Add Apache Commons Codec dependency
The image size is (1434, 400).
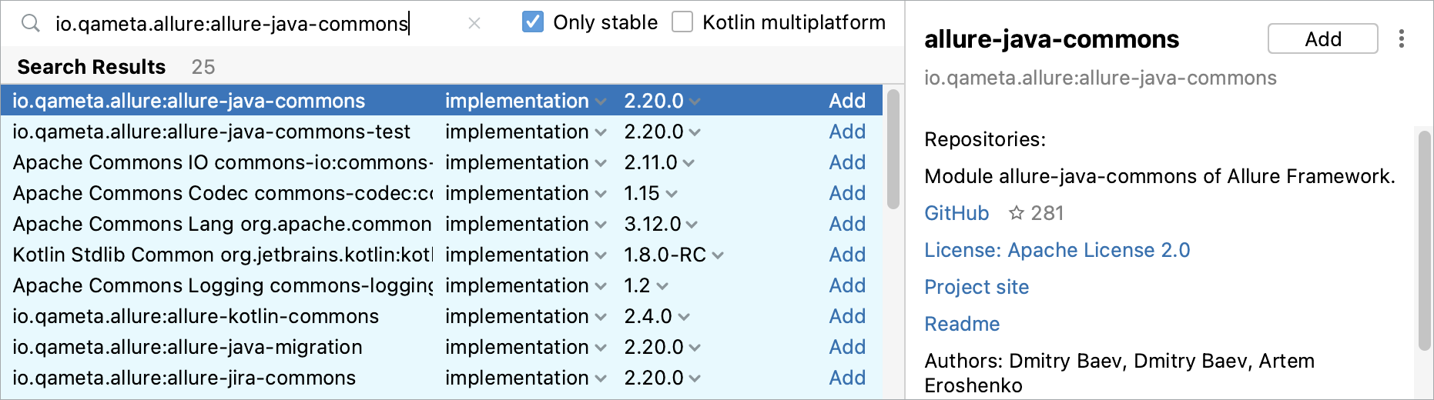(847, 193)
